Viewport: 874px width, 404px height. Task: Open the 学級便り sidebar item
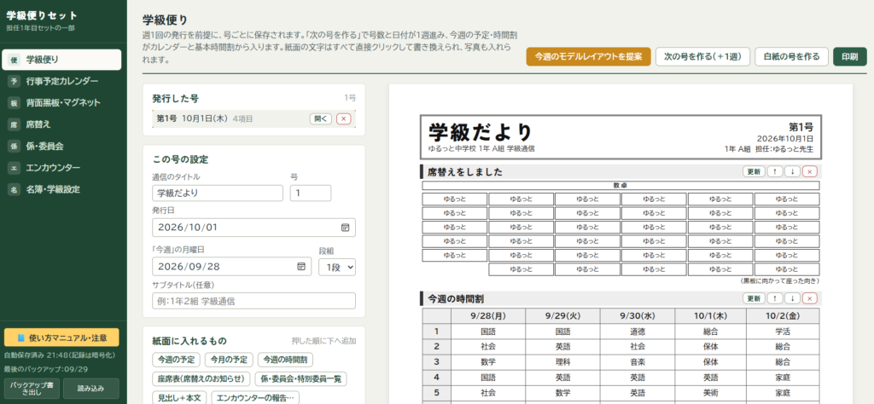pos(61,60)
